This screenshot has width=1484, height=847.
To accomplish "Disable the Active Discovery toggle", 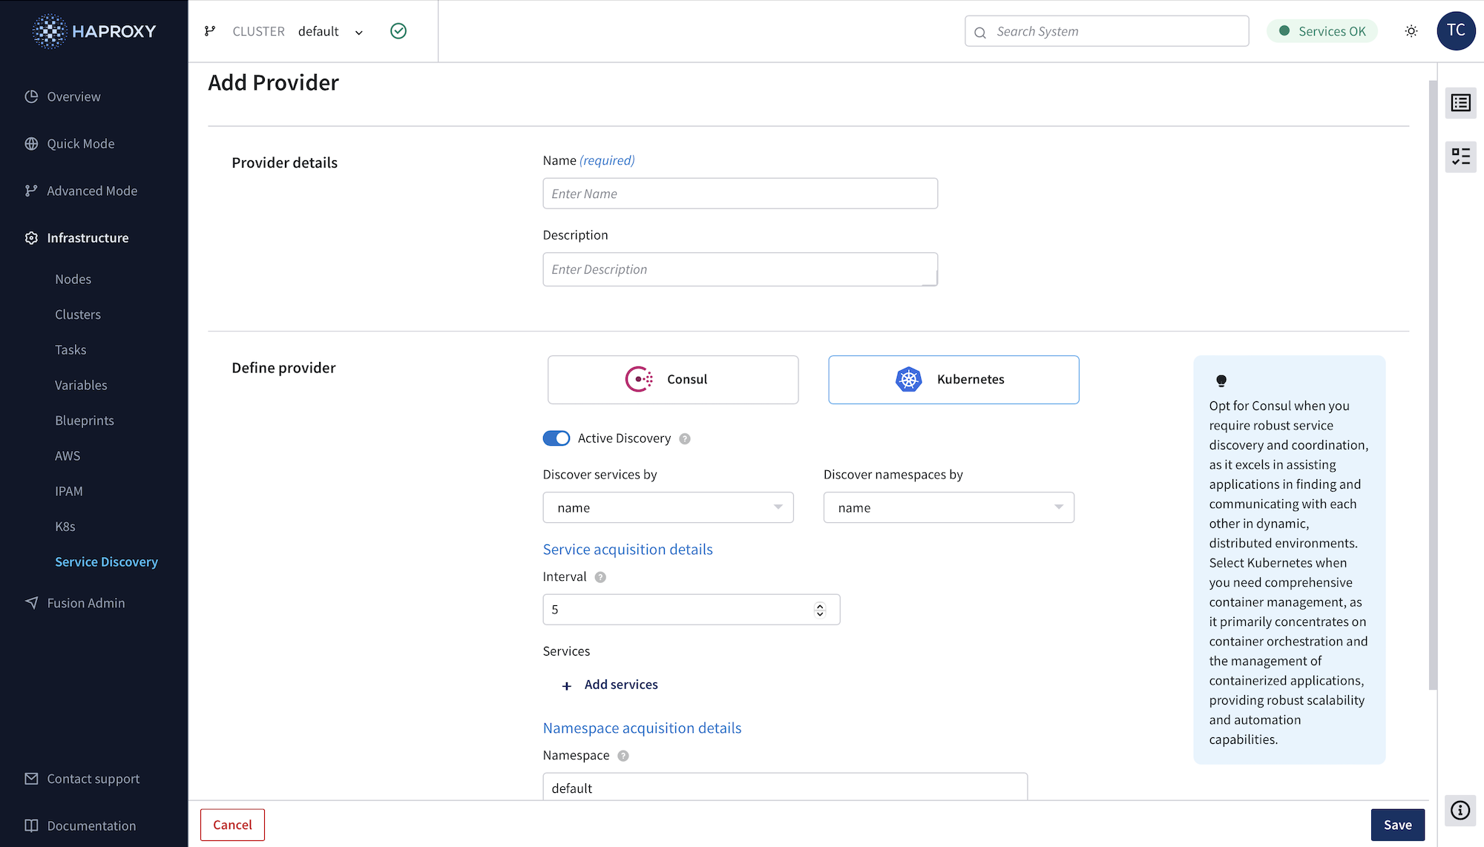I will (x=556, y=438).
